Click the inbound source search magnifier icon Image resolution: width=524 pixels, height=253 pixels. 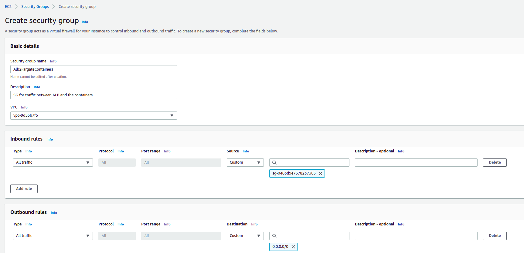point(274,163)
